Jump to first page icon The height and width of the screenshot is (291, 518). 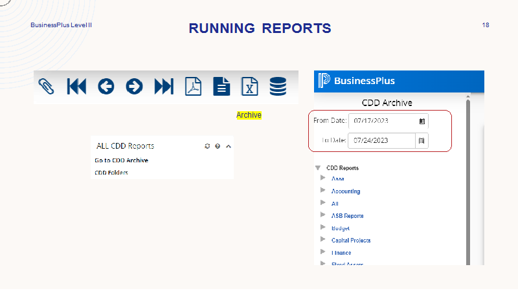[76, 87]
